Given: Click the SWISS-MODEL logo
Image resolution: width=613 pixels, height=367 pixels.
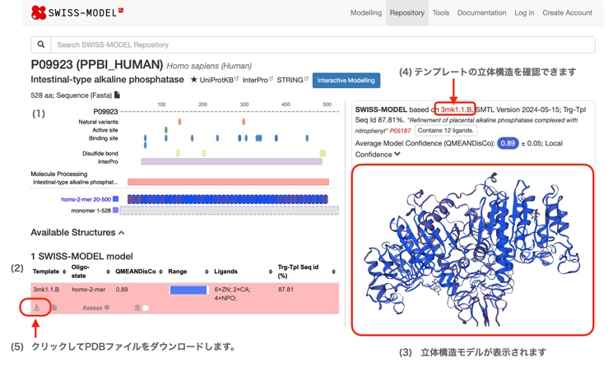Looking at the screenshot, I should (x=77, y=12).
